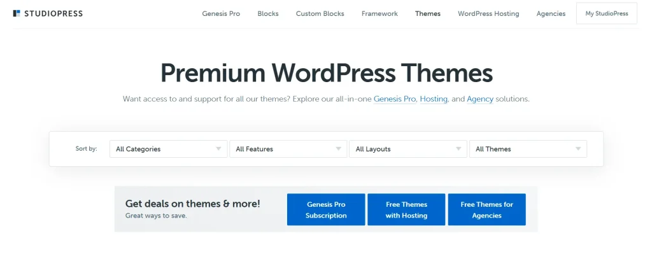Expand the All Categories dropdown
The height and width of the screenshot is (266, 652).
[x=168, y=149]
